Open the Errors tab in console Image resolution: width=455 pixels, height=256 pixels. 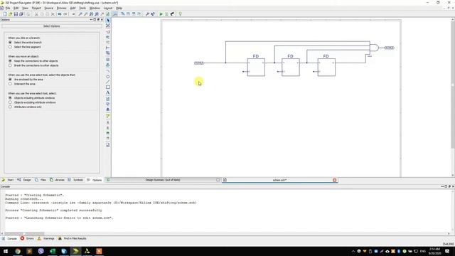point(27,239)
